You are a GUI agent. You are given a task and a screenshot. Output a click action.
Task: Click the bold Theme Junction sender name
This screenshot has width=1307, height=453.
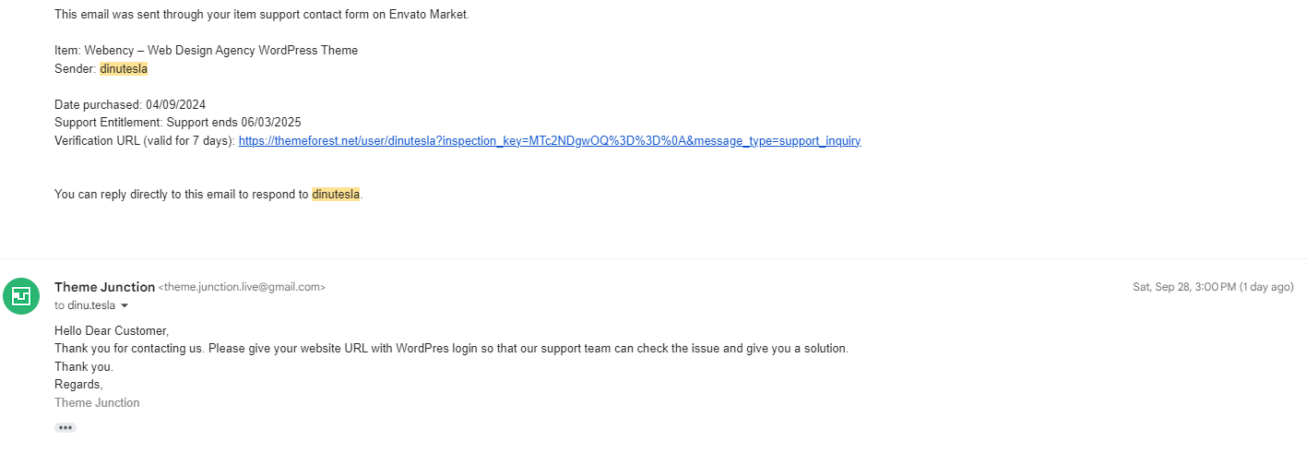(x=105, y=287)
